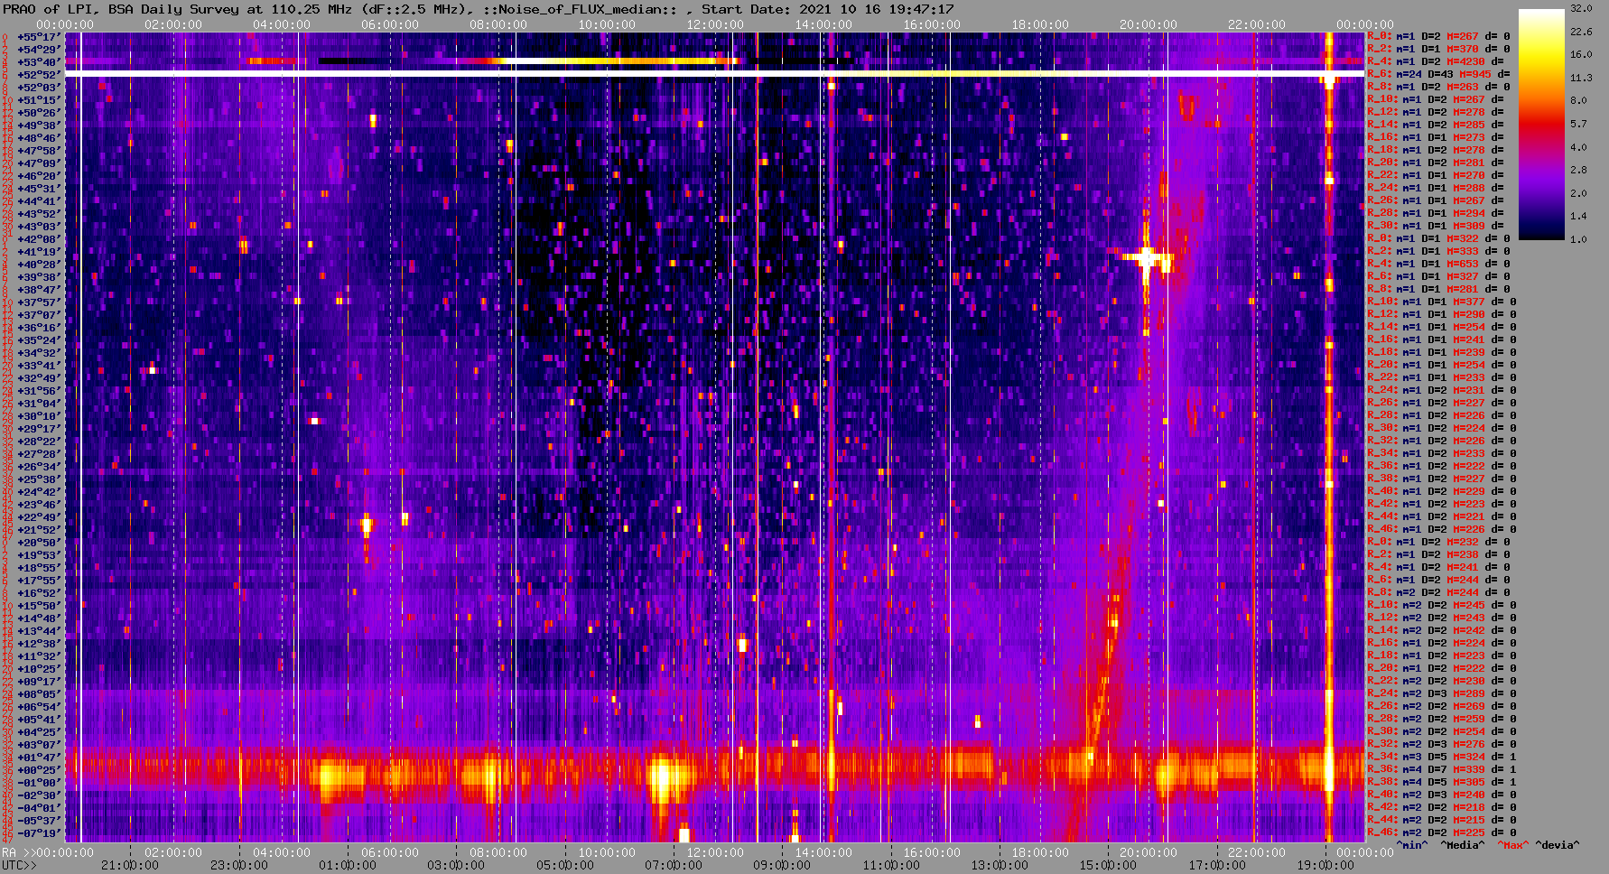This screenshot has height=874, width=1609.
Task: Click the UTC tick label 15:00:00
Action: click(x=1108, y=866)
